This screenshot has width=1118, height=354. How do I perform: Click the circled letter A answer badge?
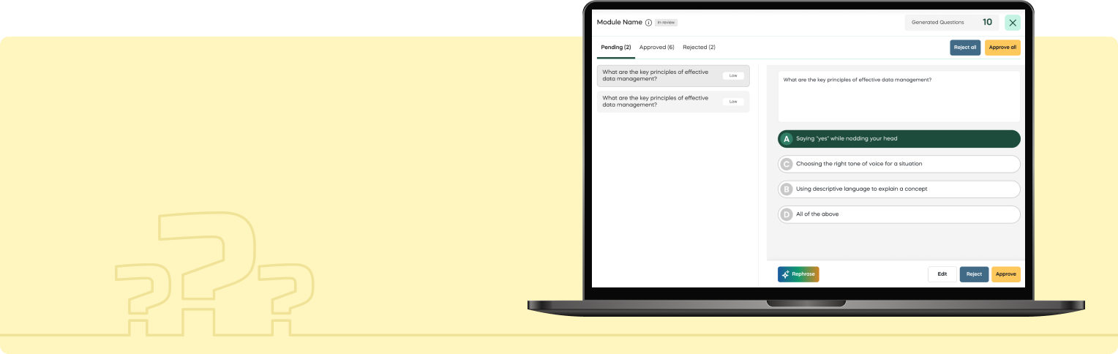(x=787, y=139)
